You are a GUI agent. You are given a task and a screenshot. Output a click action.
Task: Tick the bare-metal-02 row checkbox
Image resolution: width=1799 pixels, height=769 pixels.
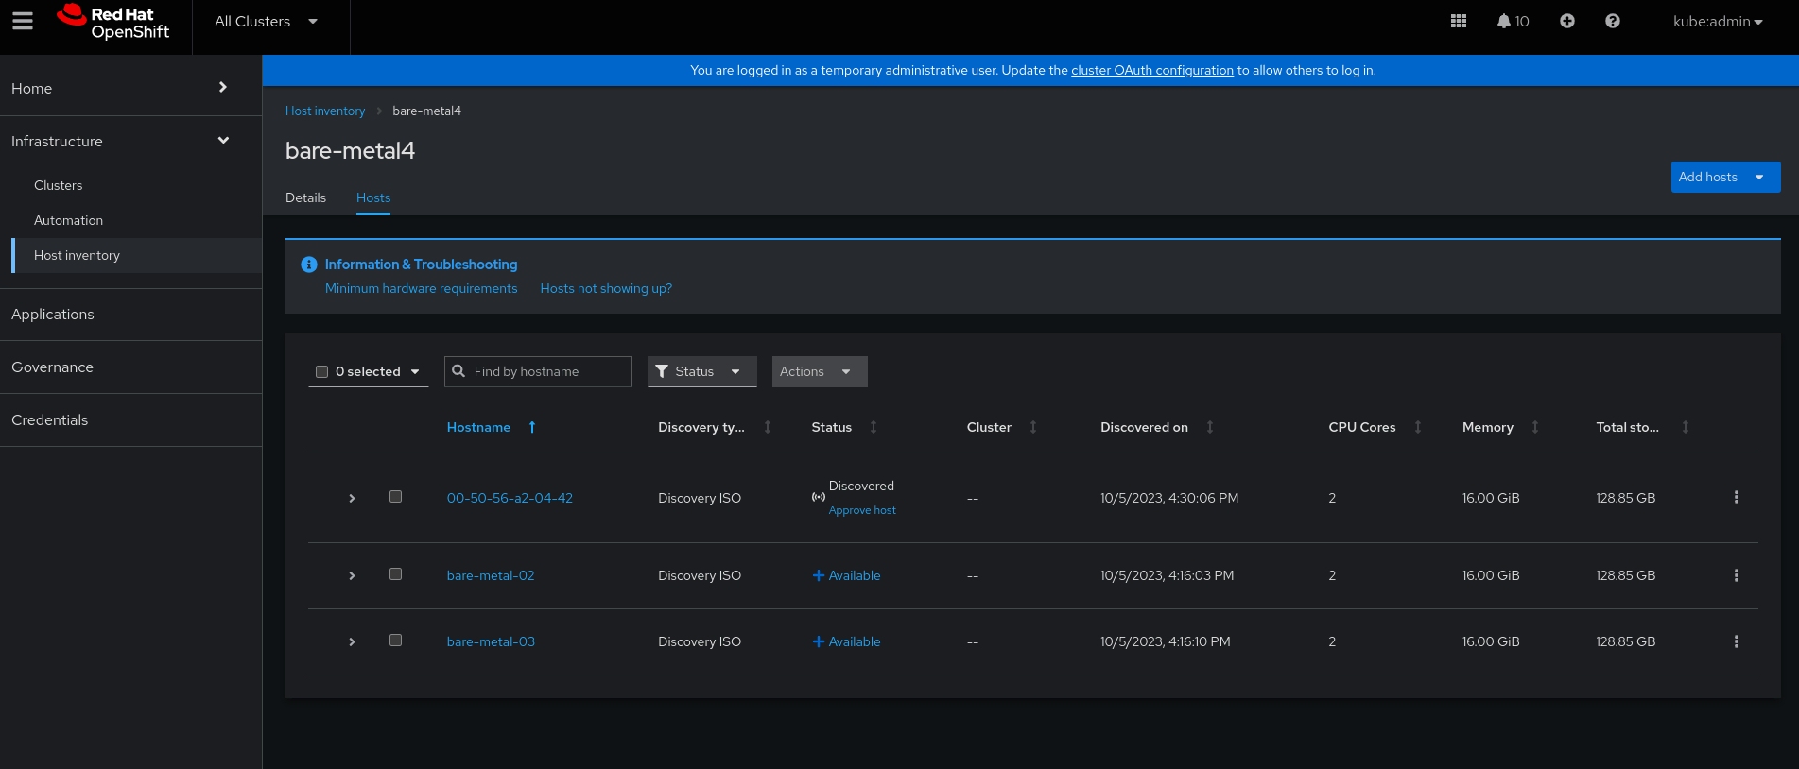pyautogui.click(x=395, y=574)
